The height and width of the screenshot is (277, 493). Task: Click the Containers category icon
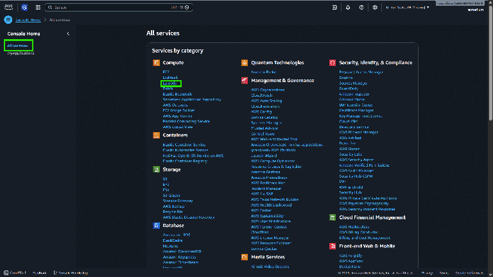(x=156, y=135)
